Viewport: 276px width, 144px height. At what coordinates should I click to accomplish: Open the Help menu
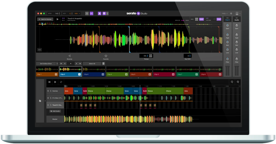[x=224, y=13]
